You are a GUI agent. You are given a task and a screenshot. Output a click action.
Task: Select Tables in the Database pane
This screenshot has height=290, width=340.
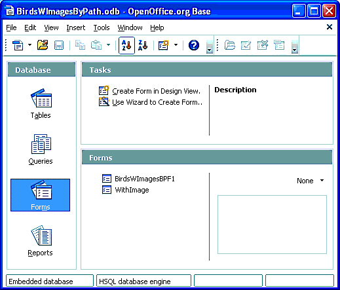coord(41,103)
